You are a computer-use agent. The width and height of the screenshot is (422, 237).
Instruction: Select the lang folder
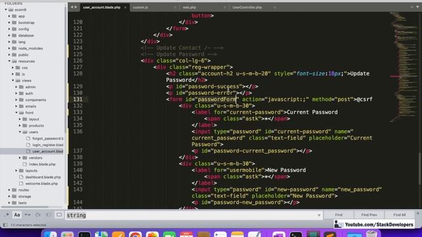pyautogui.click(x=22, y=42)
